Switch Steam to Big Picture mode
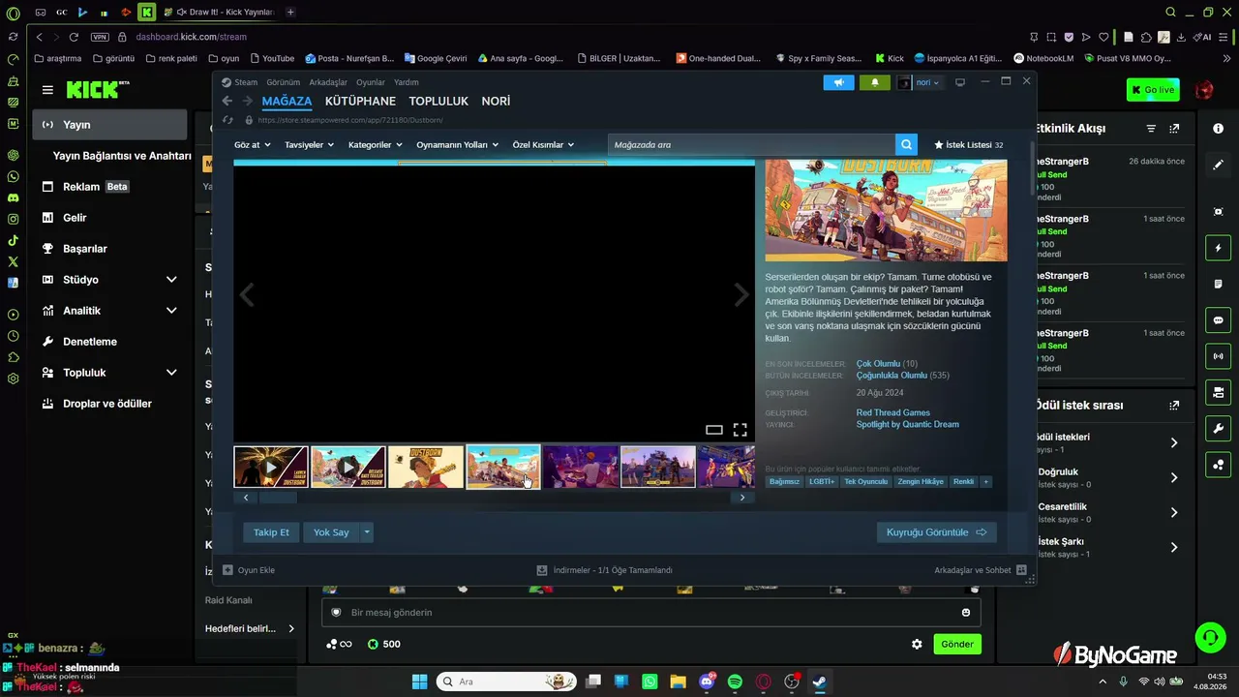 tap(960, 82)
